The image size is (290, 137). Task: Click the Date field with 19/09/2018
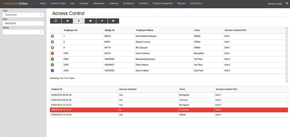point(23,23)
